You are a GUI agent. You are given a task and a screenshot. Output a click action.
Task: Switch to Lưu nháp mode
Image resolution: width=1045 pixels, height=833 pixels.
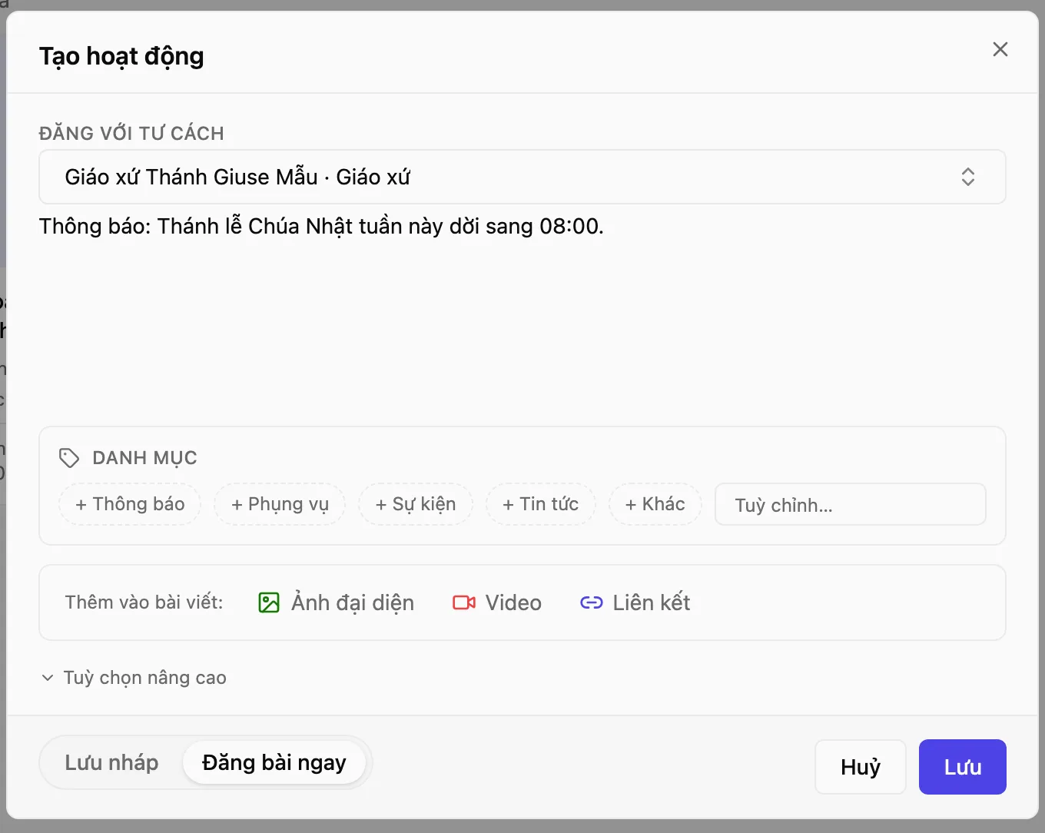[x=111, y=762]
